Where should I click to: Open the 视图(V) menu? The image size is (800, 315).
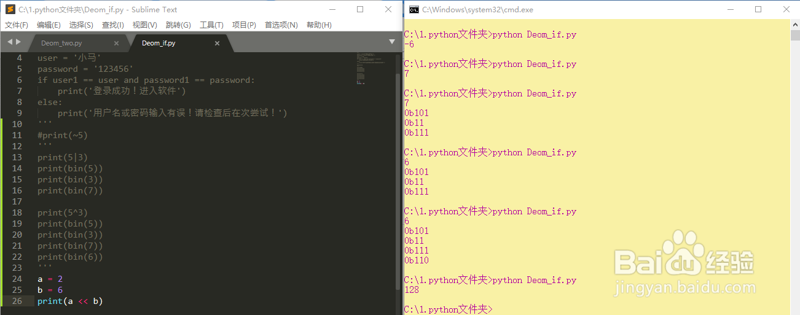144,25
